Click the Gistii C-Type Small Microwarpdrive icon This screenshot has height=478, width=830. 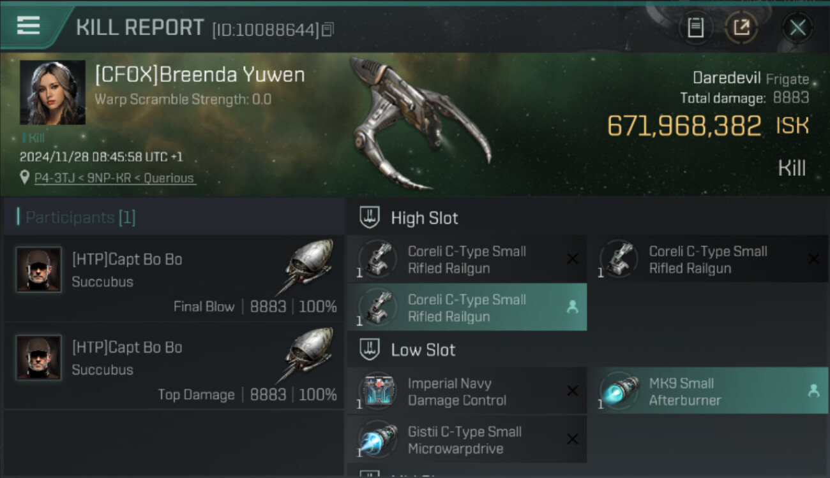pos(377,439)
